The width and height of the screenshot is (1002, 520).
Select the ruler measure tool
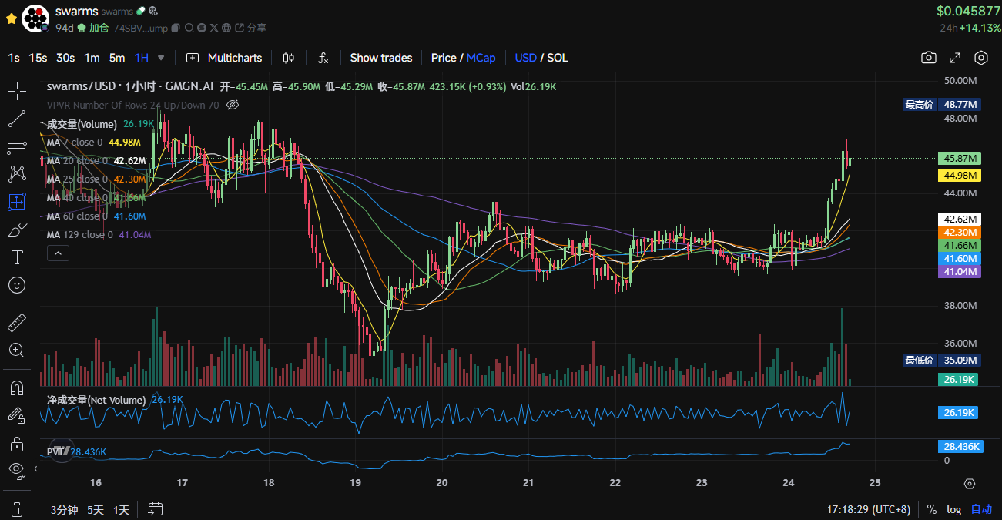(x=17, y=322)
